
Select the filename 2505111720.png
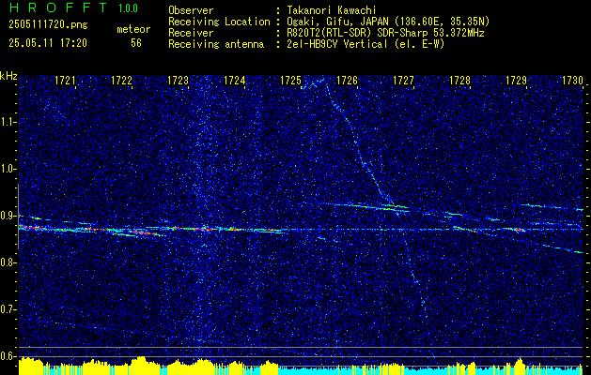48,25
